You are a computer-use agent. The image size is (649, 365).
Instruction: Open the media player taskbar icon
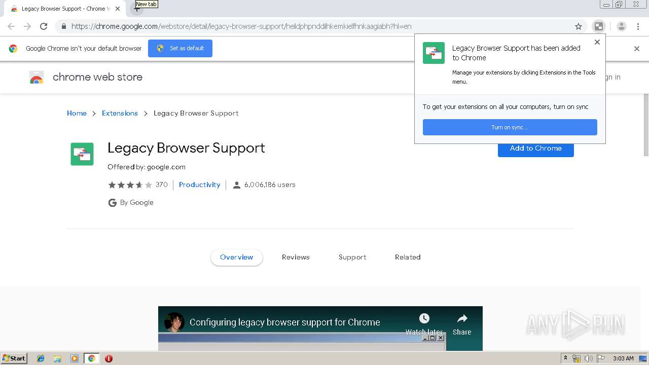[75, 358]
